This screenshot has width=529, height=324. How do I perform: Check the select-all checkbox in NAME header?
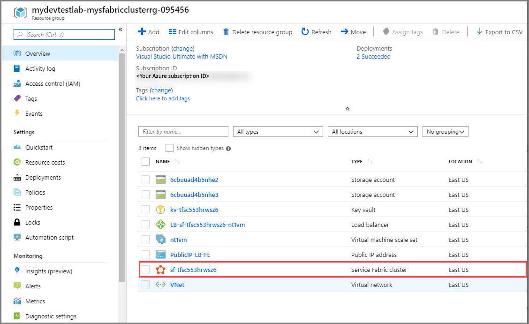coord(145,161)
